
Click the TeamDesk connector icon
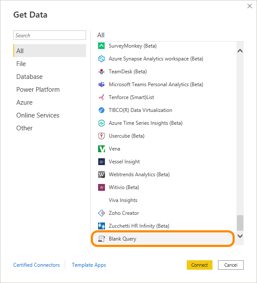[102, 72]
